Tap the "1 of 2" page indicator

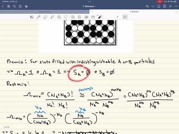[6, 127]
